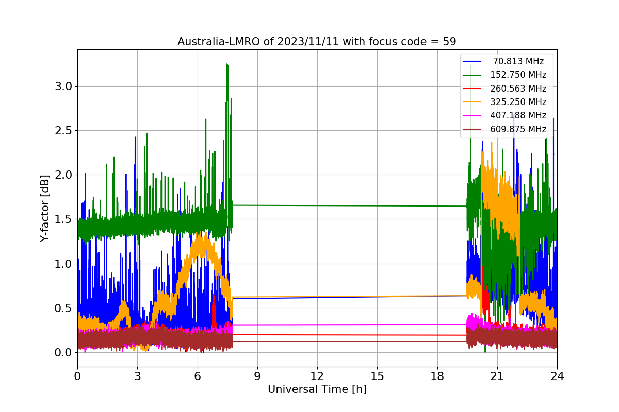Click the 12 tick on the time axis

(317, 376)
